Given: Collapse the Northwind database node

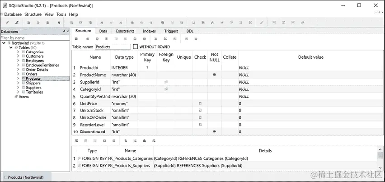Looking at the screenshot, I should click(4, 43).
